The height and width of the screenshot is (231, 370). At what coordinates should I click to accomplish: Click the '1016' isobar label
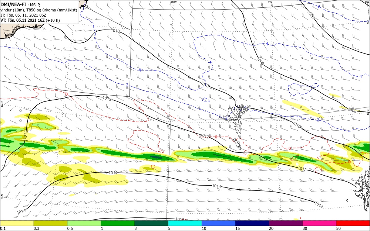(x=180, y=219)
